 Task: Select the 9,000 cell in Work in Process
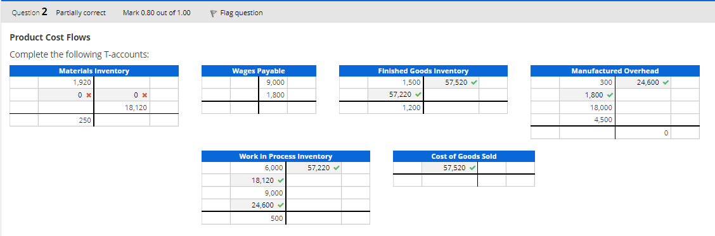pos(257,193)
